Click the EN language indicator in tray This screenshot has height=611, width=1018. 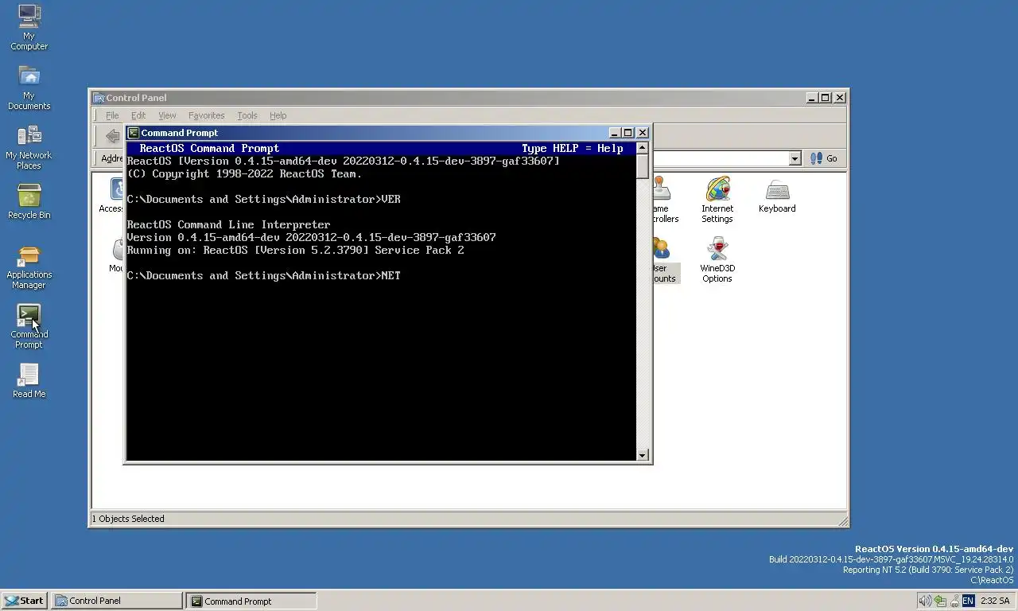tap(968, 601)
